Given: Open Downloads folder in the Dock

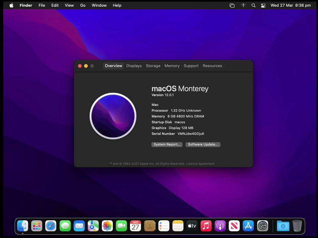Looking at the screenshot, I should (283, 226).
